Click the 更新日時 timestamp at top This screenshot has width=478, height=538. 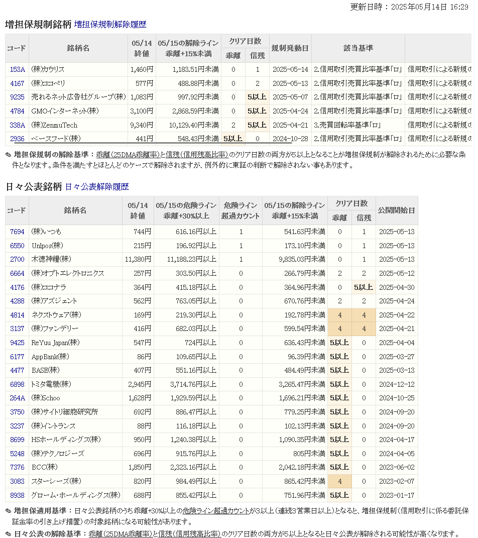[409, 7]
